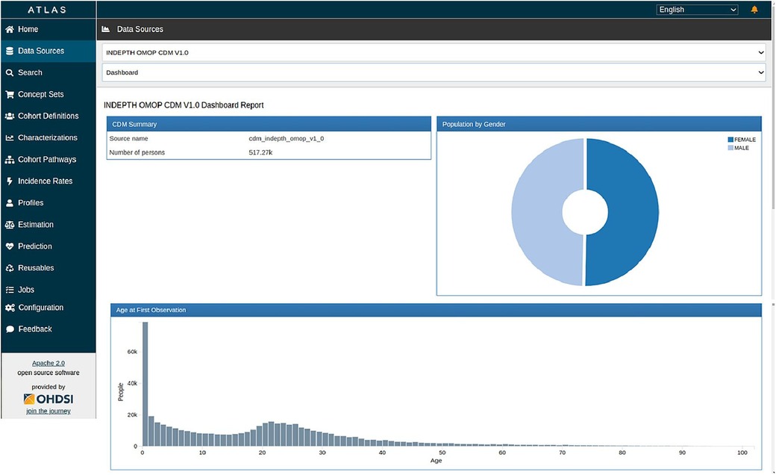776x475 pixels.
Task: Open notifications via the bell icon
Action: tap(754, 10)
